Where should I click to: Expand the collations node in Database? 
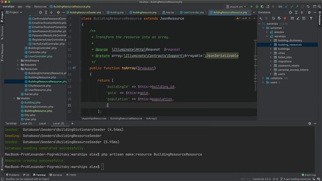[263, 78]
